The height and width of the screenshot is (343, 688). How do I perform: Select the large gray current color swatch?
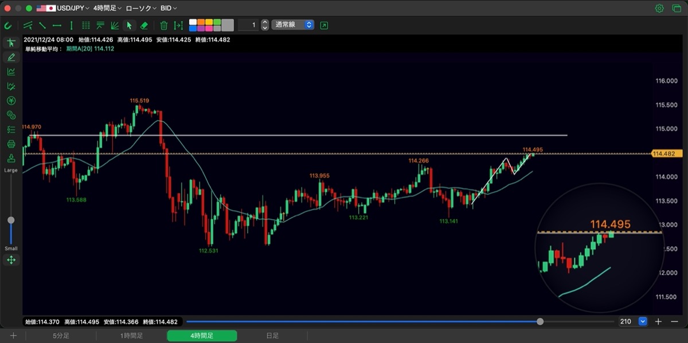click(x=228, y=25)
